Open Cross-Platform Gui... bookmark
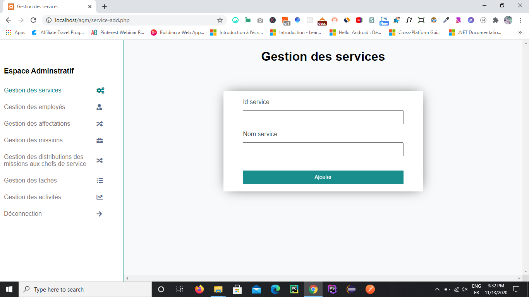The height and width of the screenshot is (297, 529). 415,32
